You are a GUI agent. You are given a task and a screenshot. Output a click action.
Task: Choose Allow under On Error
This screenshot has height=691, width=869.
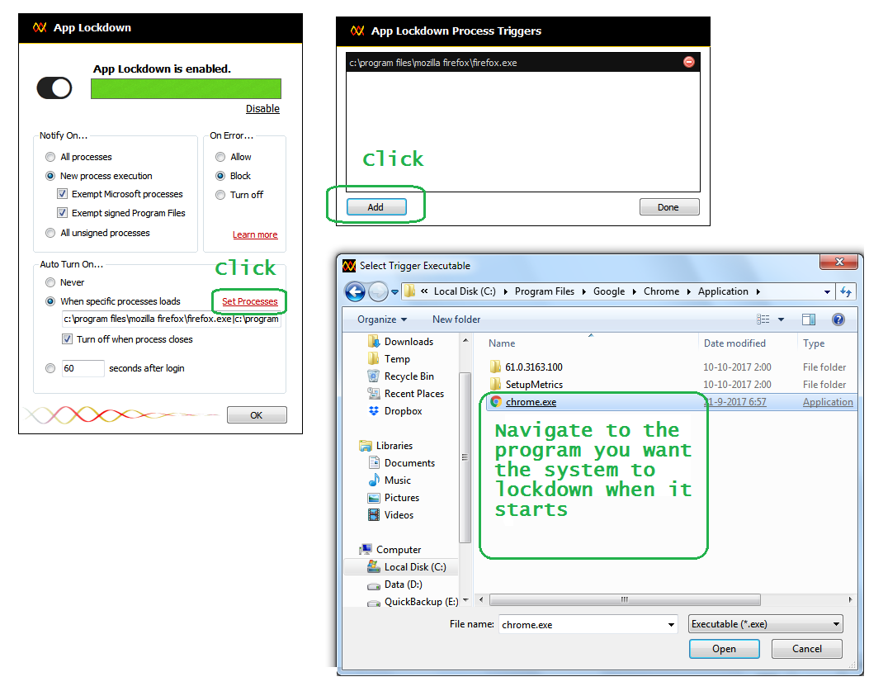click(220, 157)
